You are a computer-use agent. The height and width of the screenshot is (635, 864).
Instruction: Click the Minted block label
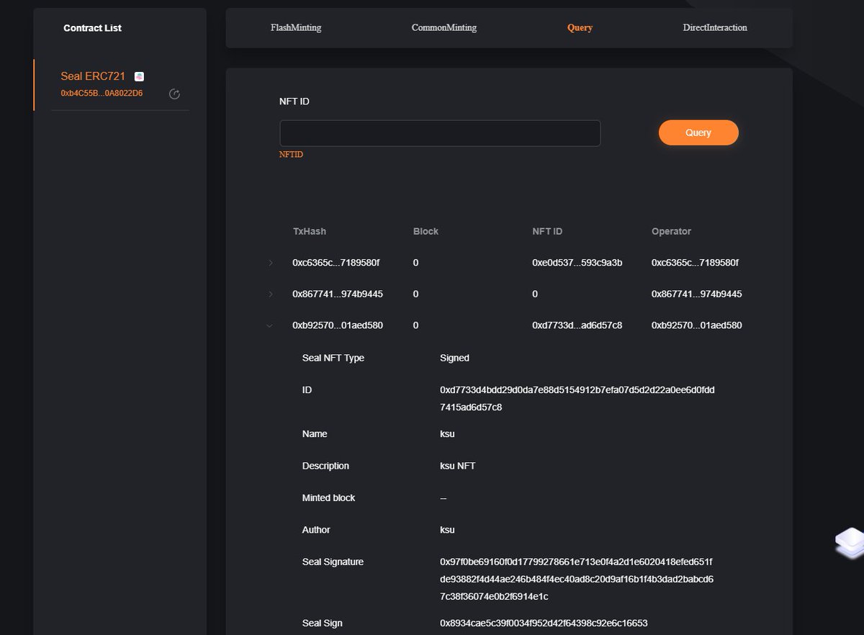pos(328,498)
